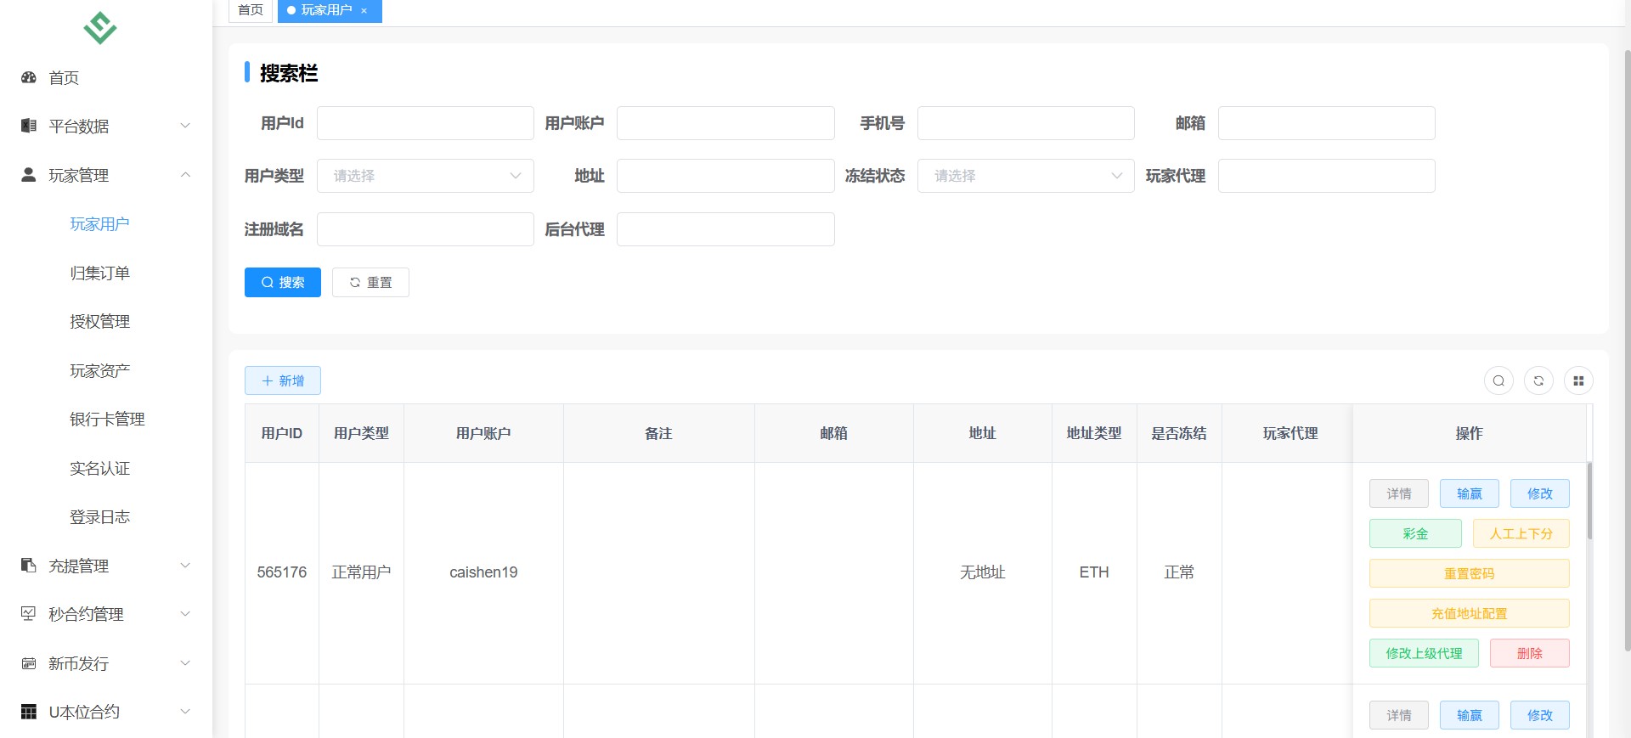Image resolution: width=1631 pixels, height=738 pixels.
Task: Click the 平台数据 sidebar icon
Action: pos(29,126)
